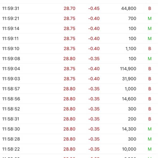Select the 11:59:11 trade timestamp
Viewport: 158px width, 158px height.
[11, 38]
